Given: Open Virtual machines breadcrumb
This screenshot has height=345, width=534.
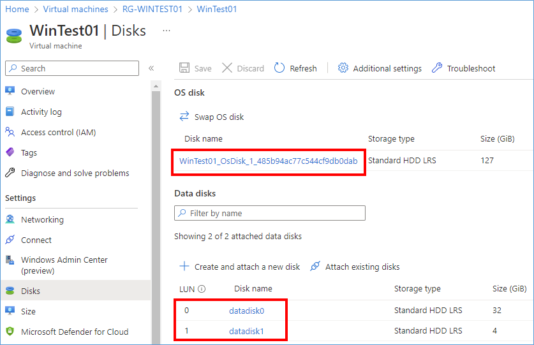Looking at the screenshot, I should tap(76, 9).
